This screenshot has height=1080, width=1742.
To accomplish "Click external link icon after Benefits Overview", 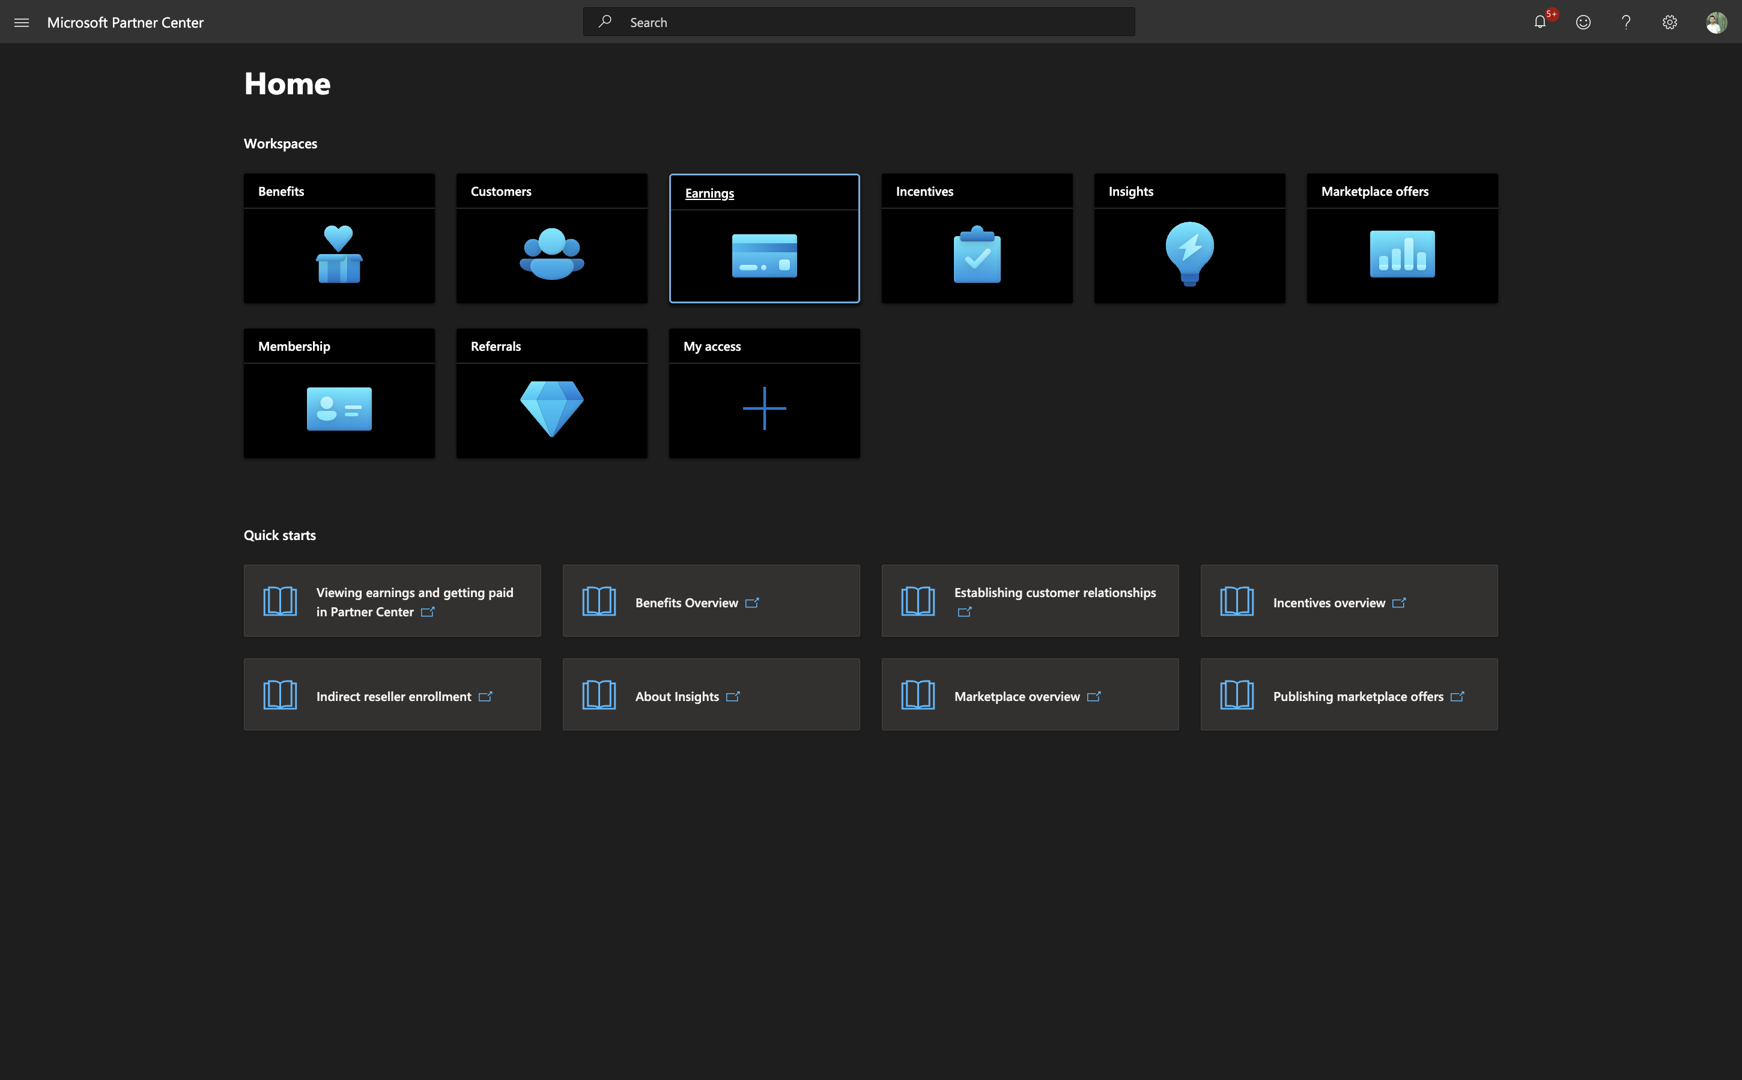I will pyautogui.click(x=752, y=603).
